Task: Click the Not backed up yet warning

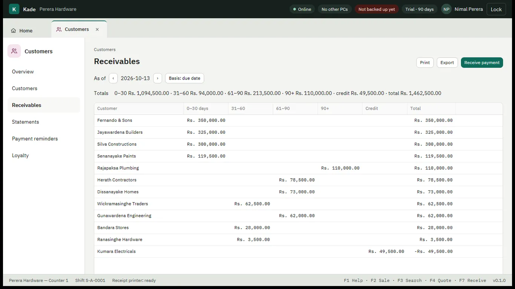Action: click(x=377, y=9)
